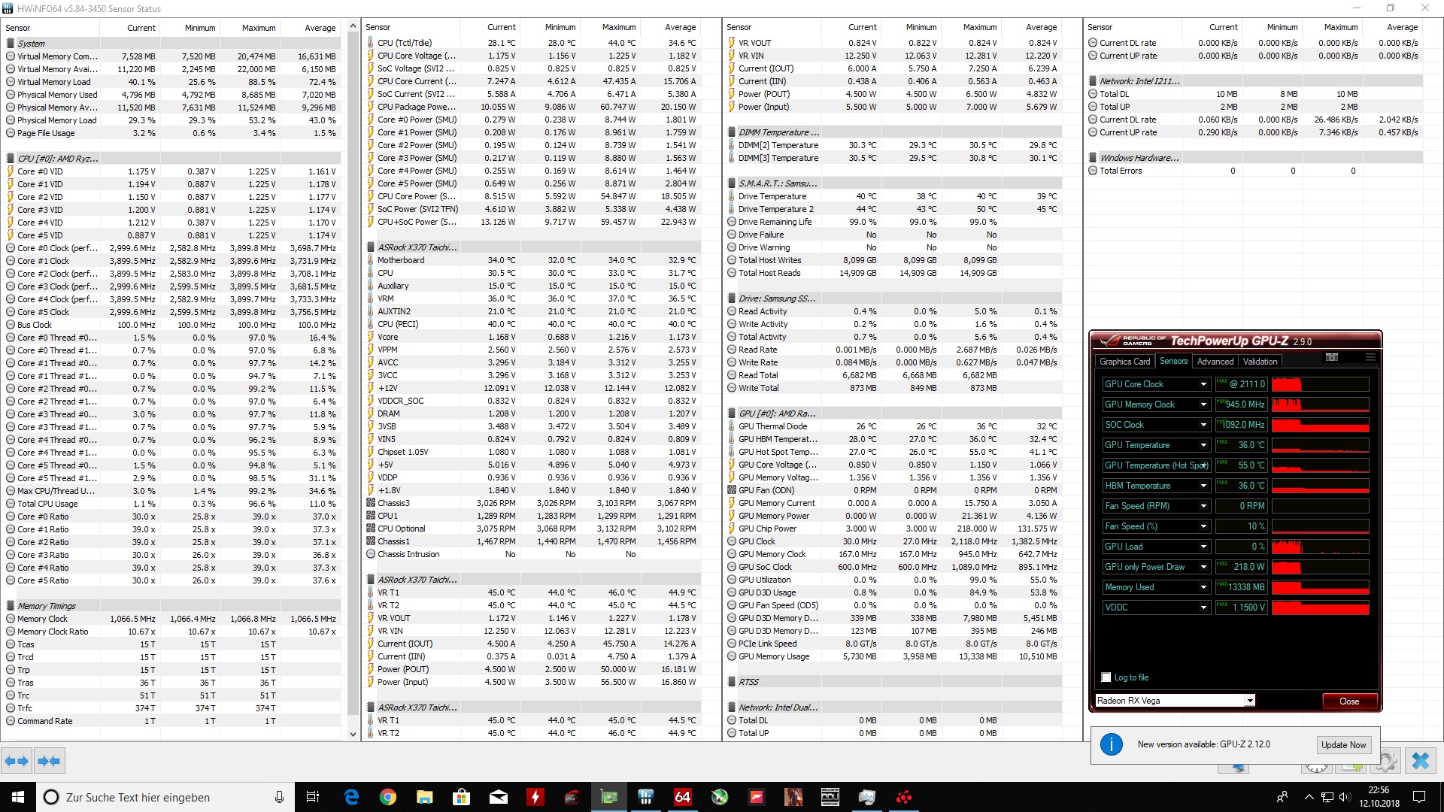Open the network status tray icon
This screenshot has height=812, width=1444.
[x=1327, y=797]
